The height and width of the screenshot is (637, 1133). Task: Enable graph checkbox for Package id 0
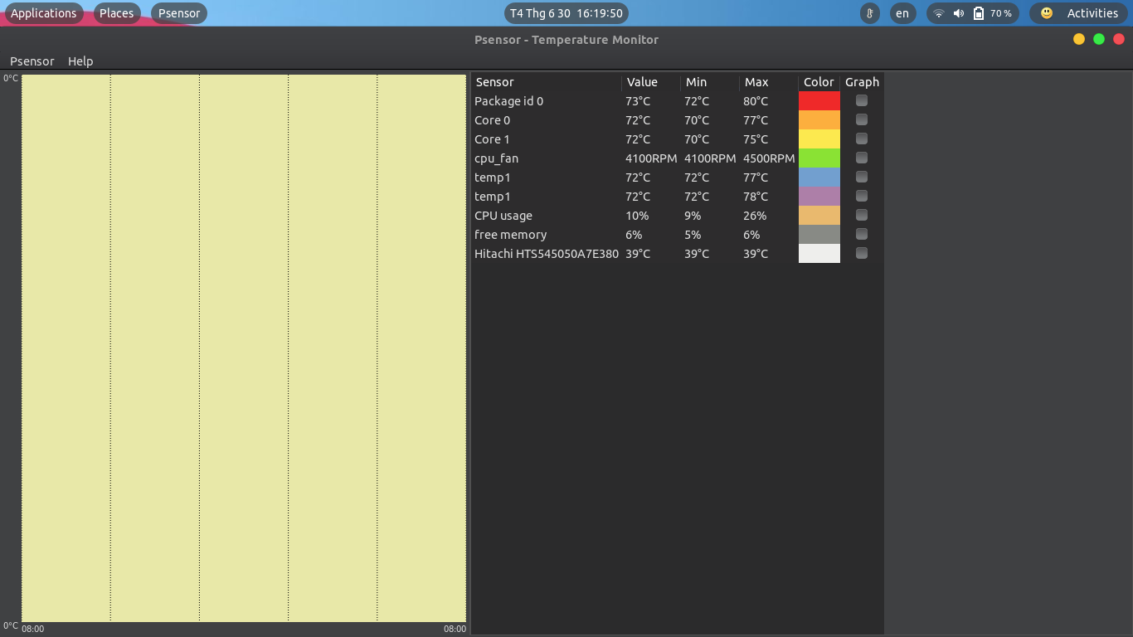coord(862,100)
